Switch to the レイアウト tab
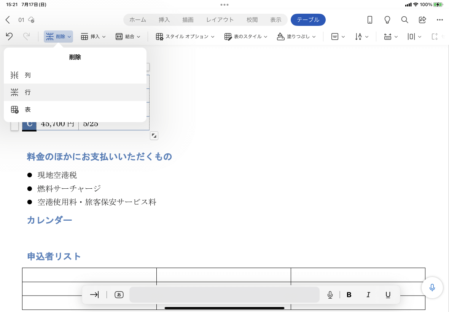This screenshot has width=449, height=312. point(220,20)
